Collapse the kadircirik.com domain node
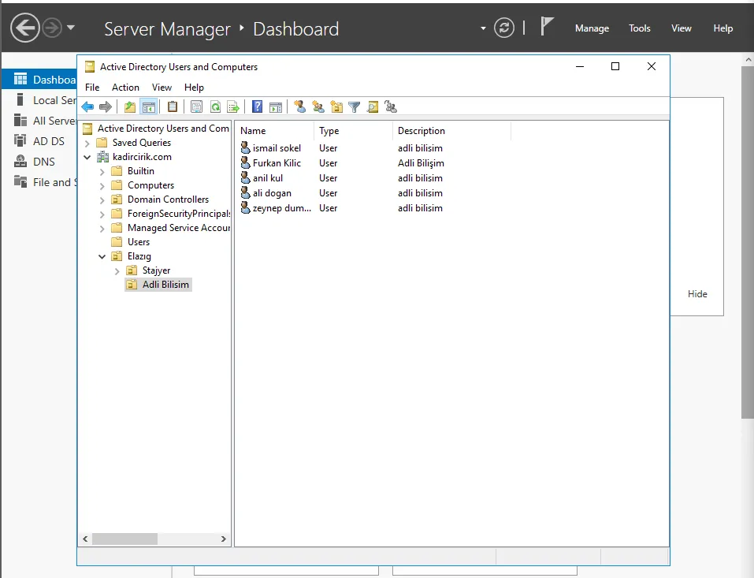Screen dimensions: 754x578 click(87, 157)
